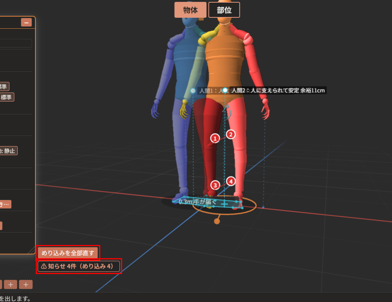Click collision marker number 3
The height and width of the screenshot is (302, 392).
point(215,185)
